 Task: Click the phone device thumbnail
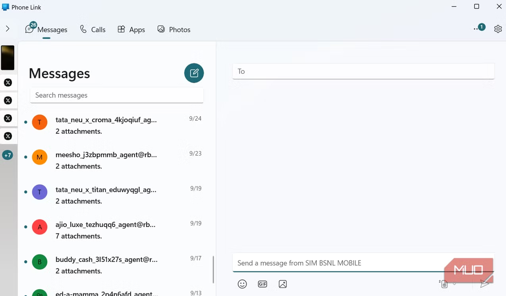[8, 58]
